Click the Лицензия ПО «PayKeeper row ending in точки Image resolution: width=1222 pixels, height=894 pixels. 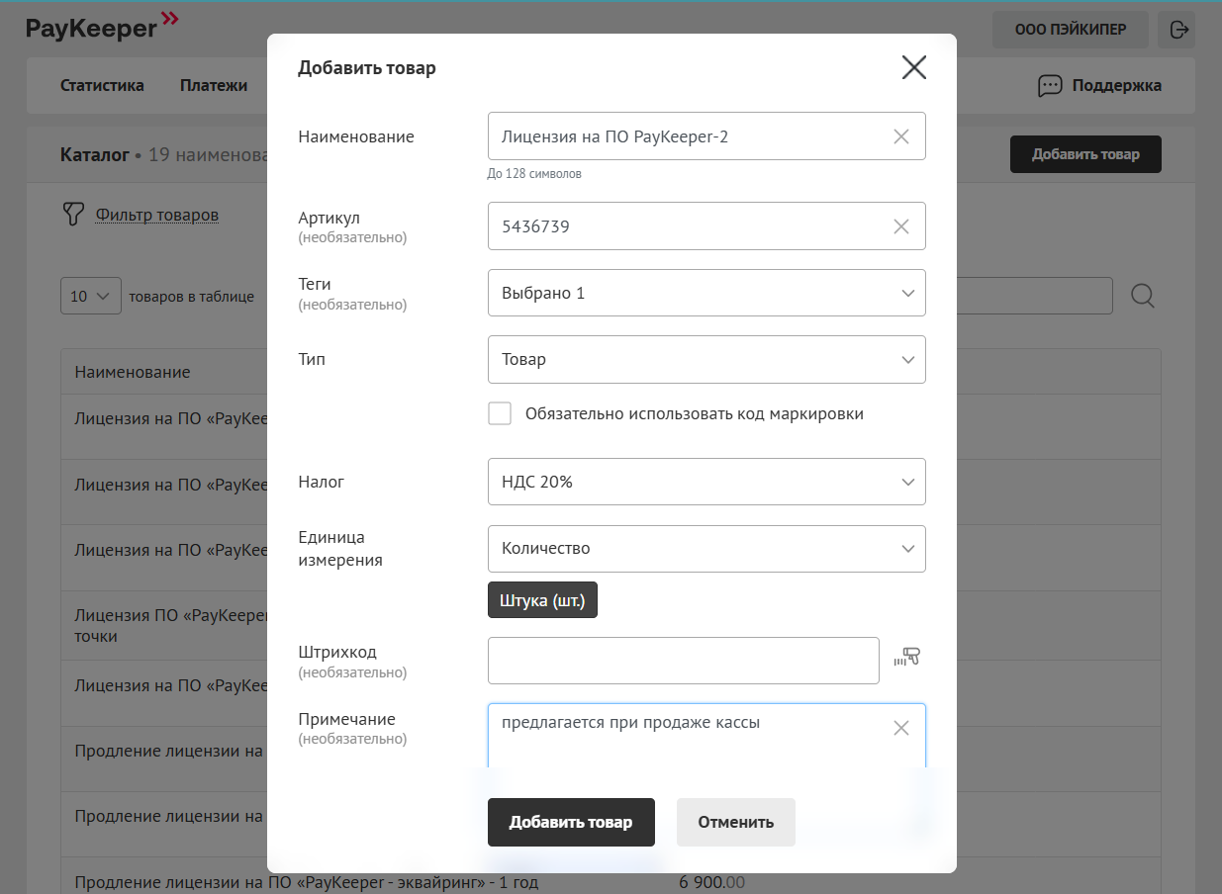pyautogui.click(x=165, y=625)
